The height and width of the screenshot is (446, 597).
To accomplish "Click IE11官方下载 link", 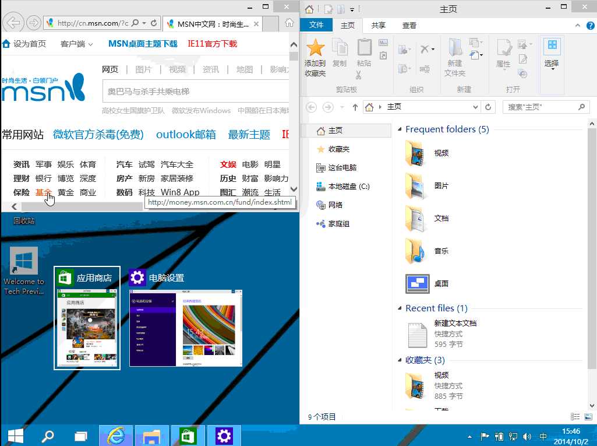I will click(x=212, y=44).
